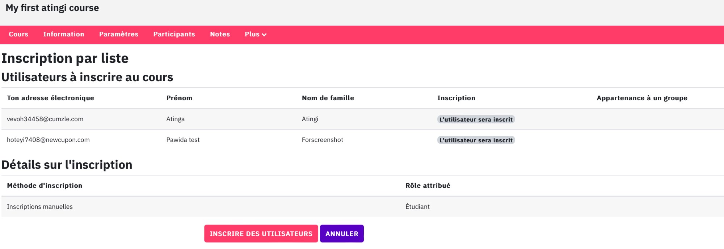Screen dimensions: 724x249
Task: Click the Ton adresse électronique column header
Action: (51, 98)
